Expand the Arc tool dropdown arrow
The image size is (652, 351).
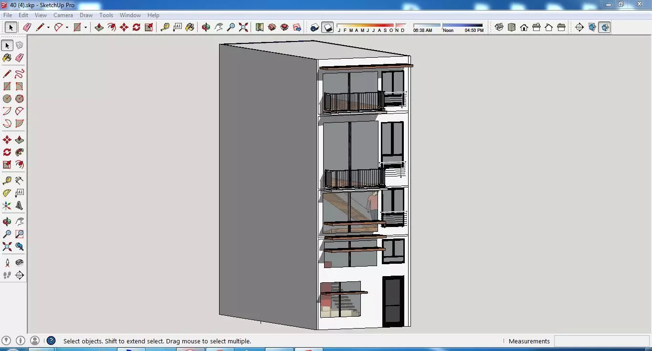(67, 27)
